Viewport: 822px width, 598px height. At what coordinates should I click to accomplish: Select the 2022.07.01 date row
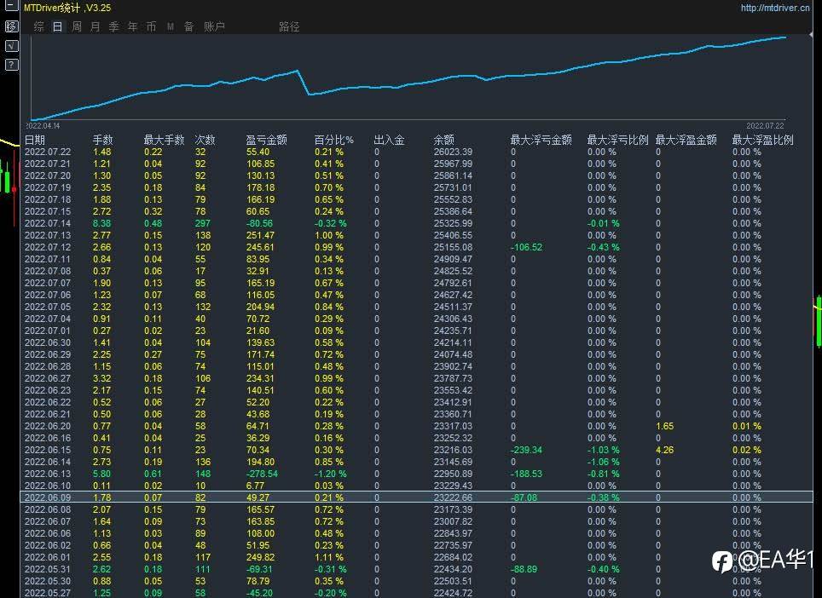coord(417,331)
